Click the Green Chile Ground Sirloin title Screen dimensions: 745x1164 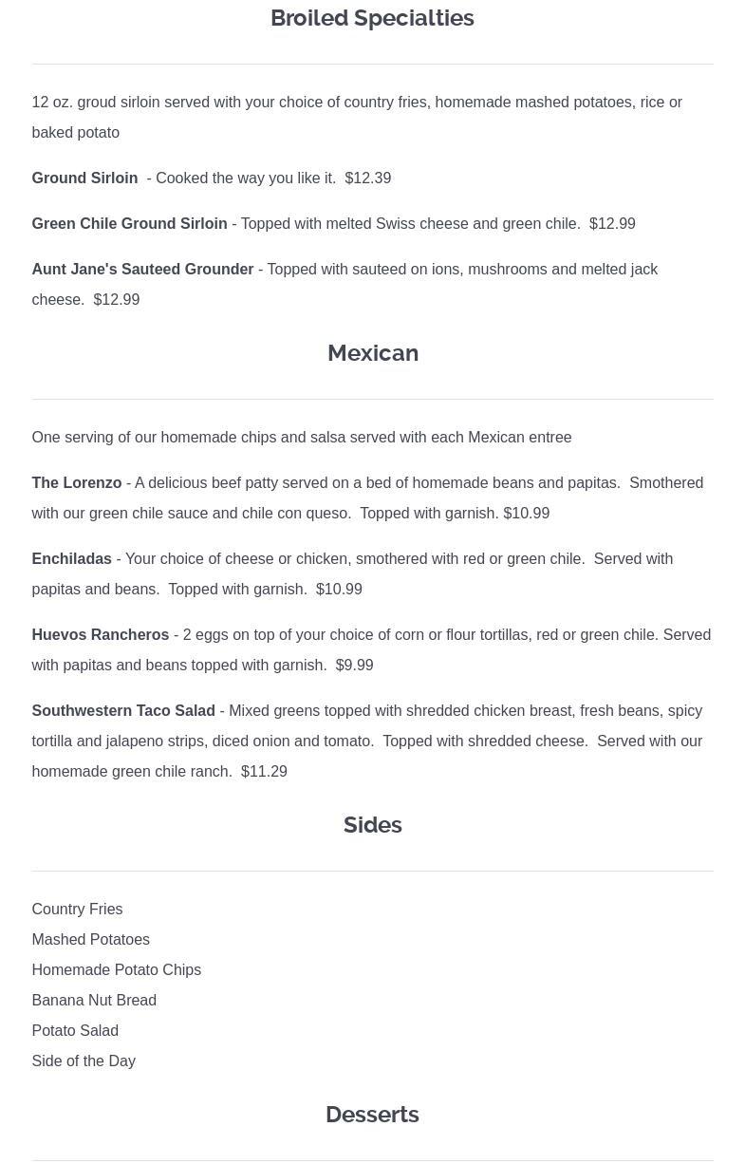pyautogui.click(x=129, y=224)
